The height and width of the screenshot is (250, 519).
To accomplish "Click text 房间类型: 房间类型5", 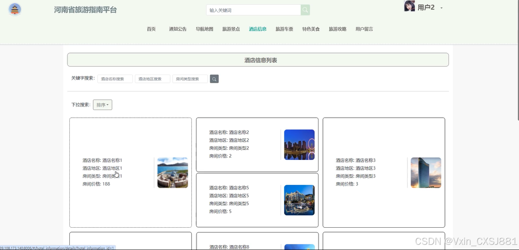I will 229,204.
